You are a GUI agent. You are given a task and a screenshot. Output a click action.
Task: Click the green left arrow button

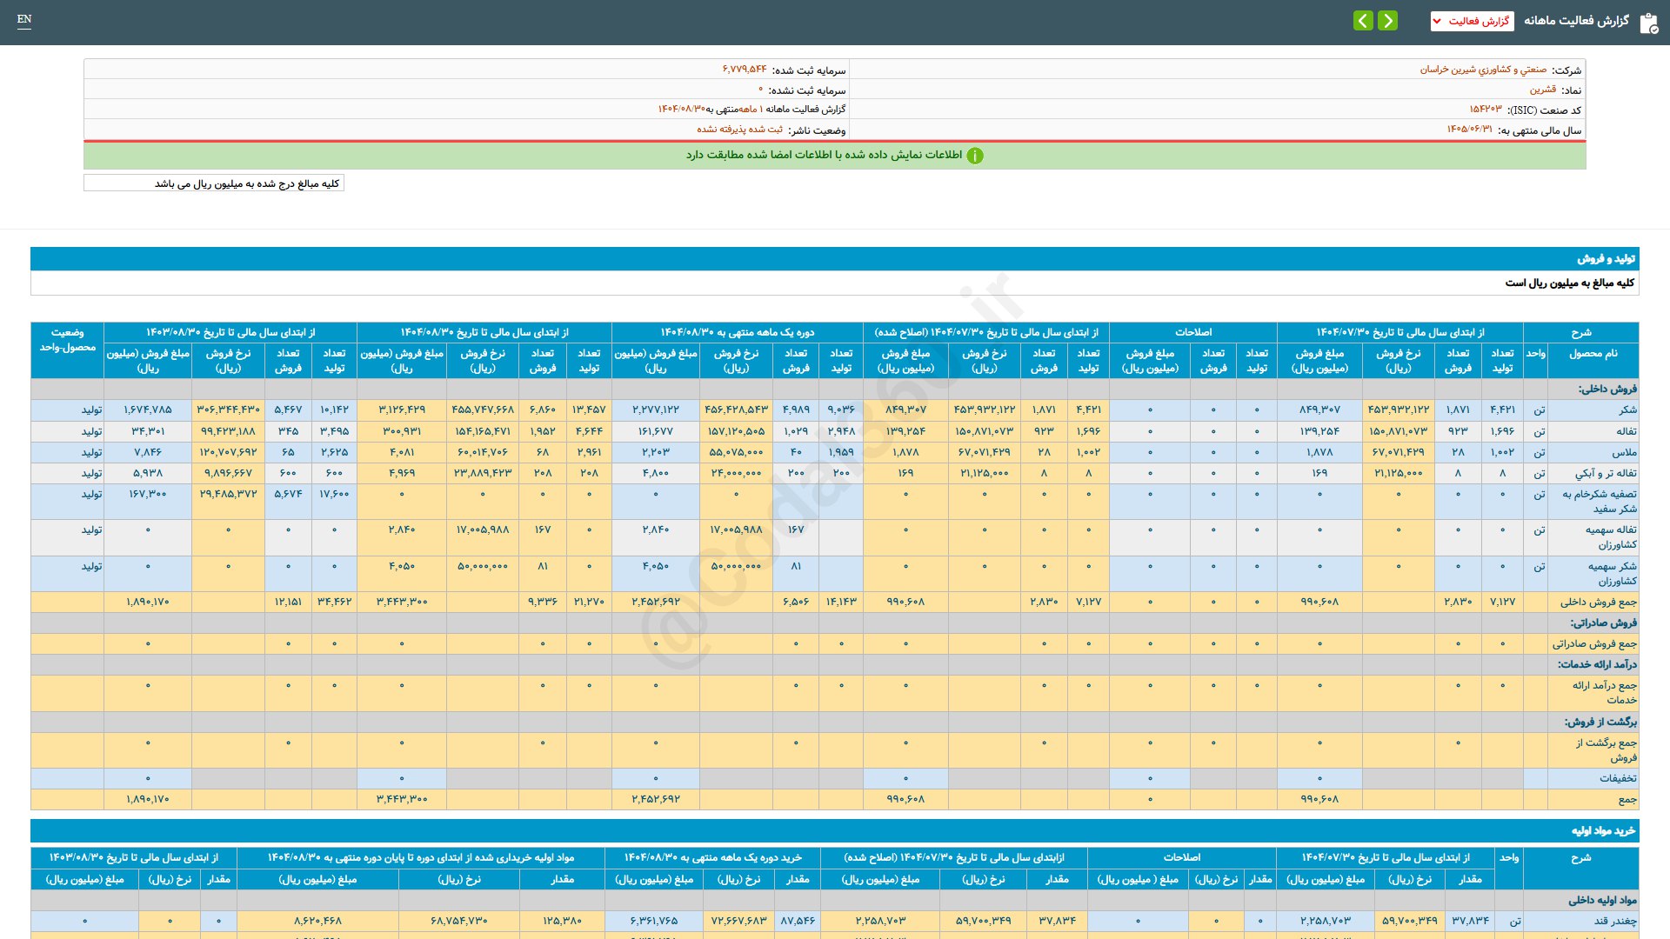tap(1363, 20)
